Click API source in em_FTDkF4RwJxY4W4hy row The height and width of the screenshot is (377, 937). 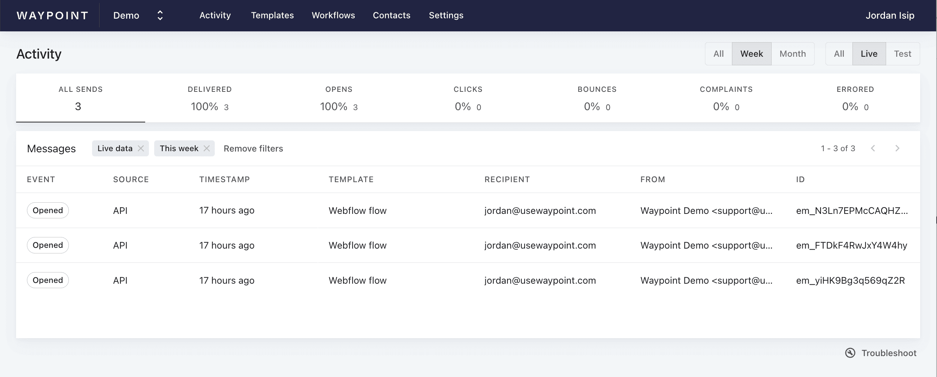tap(120, 245)
